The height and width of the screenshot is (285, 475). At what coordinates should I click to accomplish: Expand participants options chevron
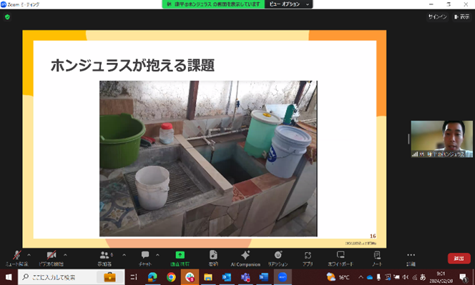click(x=124, y=255)
